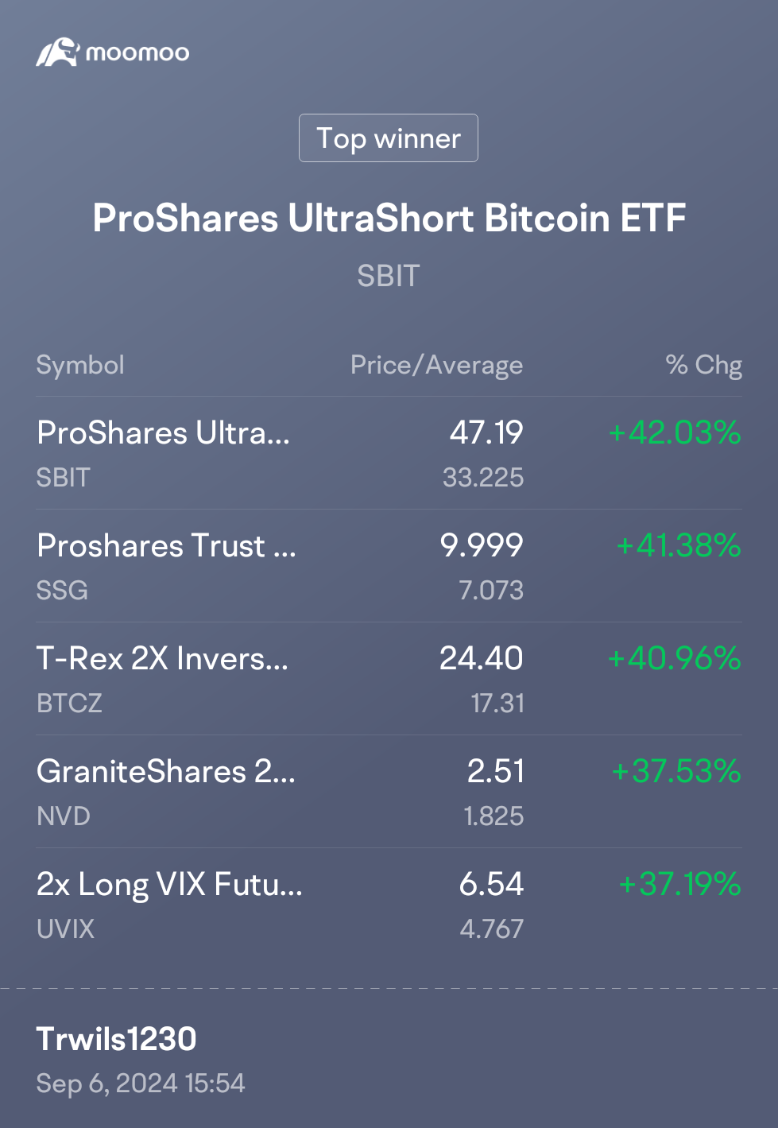Click the SBIT ticker under the title
The width and height of the screenshot is (778, 1128).
click(389, 276)
